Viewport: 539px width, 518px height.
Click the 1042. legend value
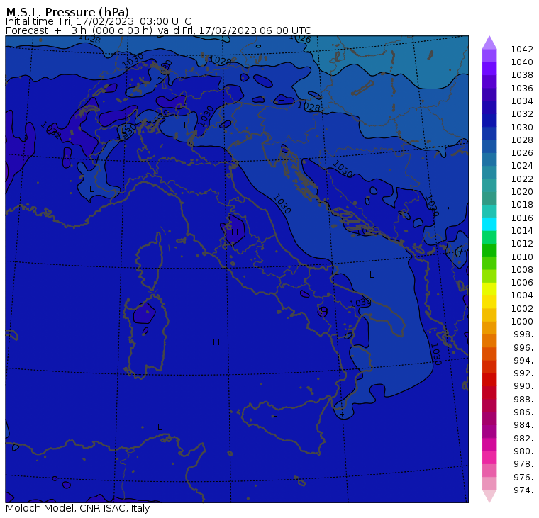tap(523, 50)
